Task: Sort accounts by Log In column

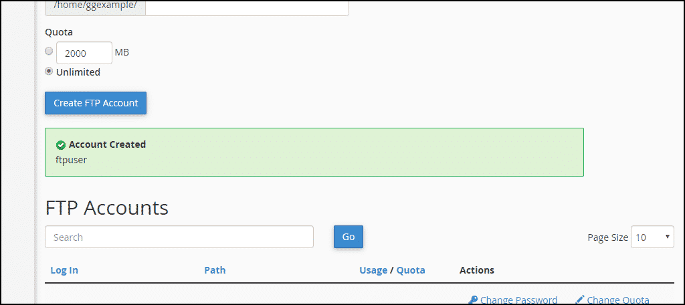Action: 64,270
